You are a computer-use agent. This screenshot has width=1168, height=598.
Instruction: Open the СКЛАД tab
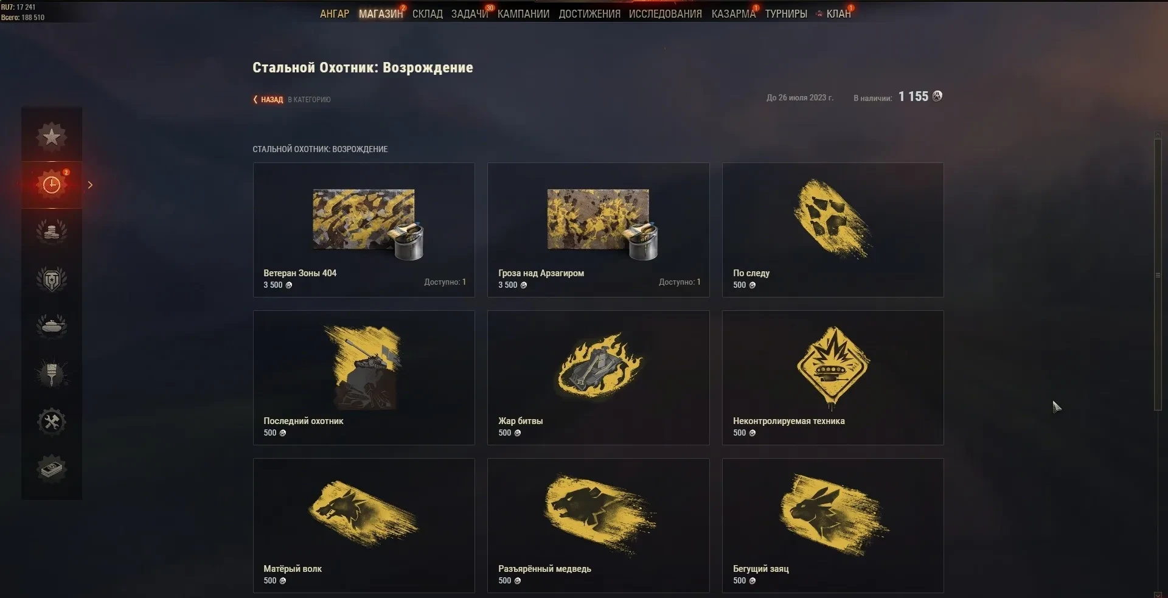427,13
